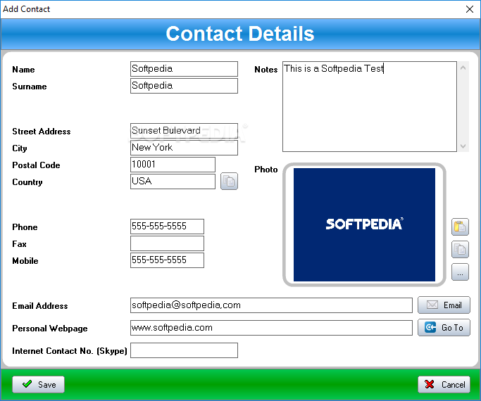The width and height of the screenshot is (481, 401).
Task: Click into the Name field
Action: [x=184, y=69]
